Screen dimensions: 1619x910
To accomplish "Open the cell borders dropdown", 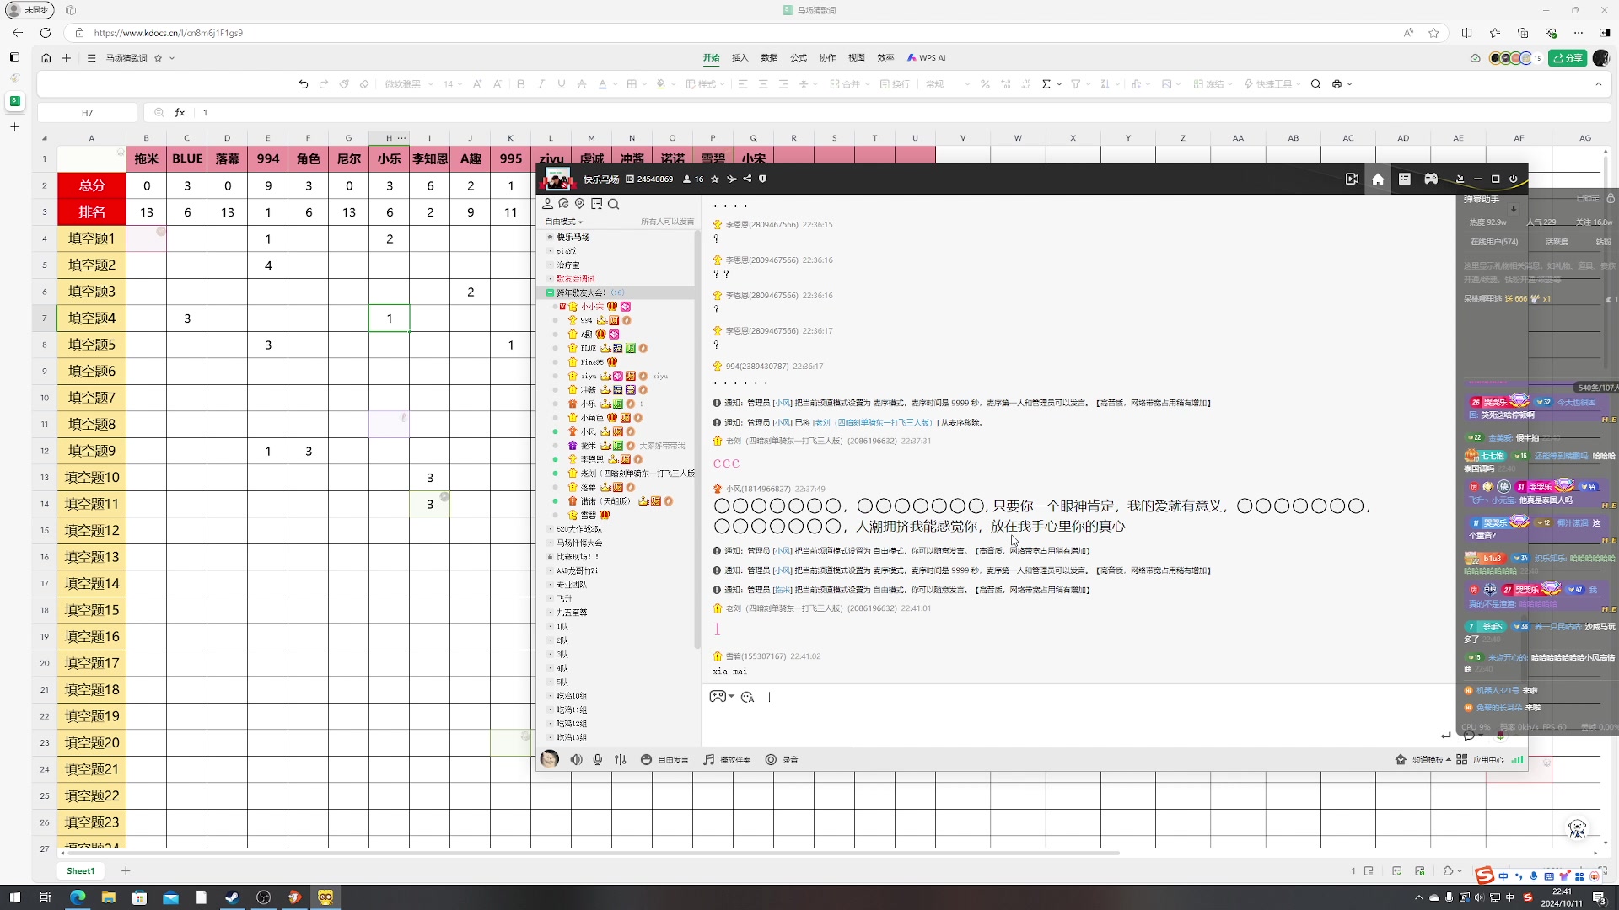I will pos(636,84).
